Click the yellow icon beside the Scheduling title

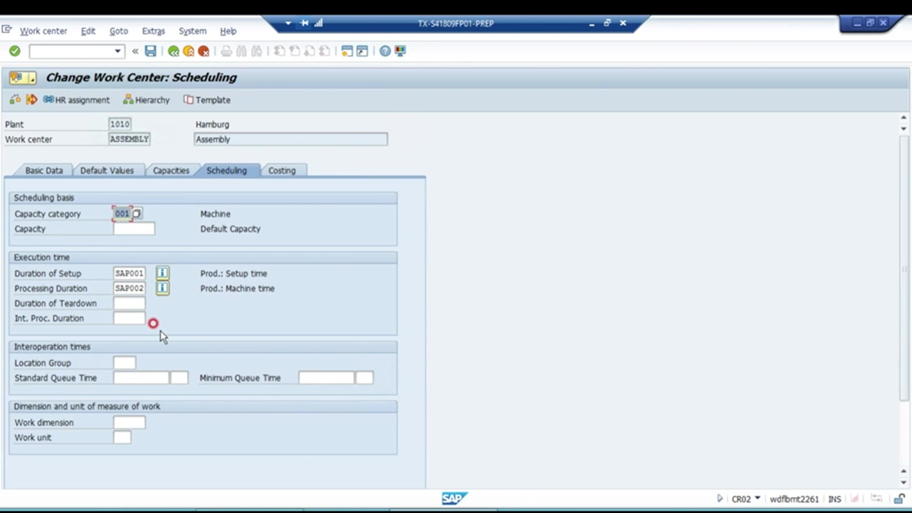tap(22, 78)
